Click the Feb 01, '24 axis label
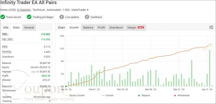216x104 pixels. [x=94, y=89]
